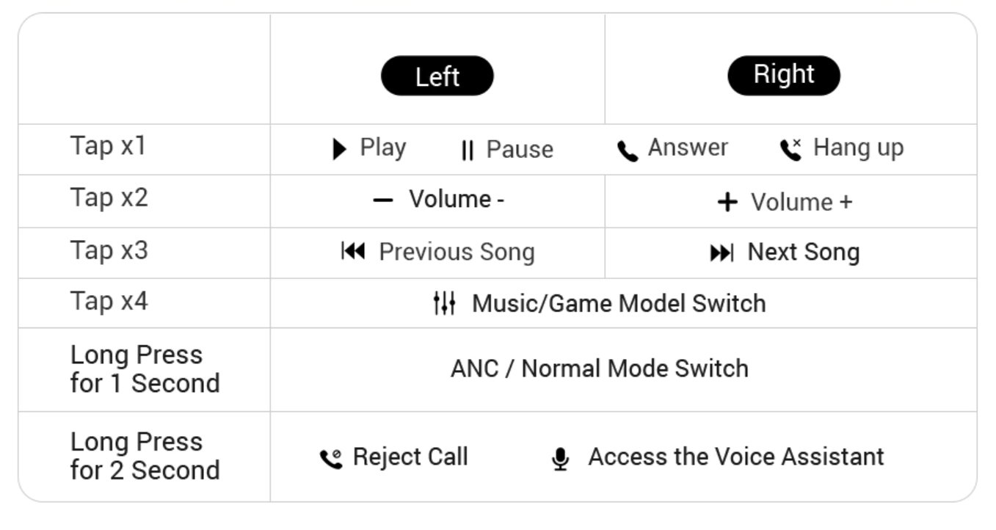
Task: Click the equalizer sliders icon
Action: tap(444, 302)
